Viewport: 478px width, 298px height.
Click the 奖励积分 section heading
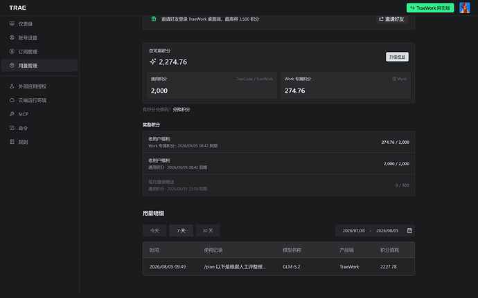151,125
